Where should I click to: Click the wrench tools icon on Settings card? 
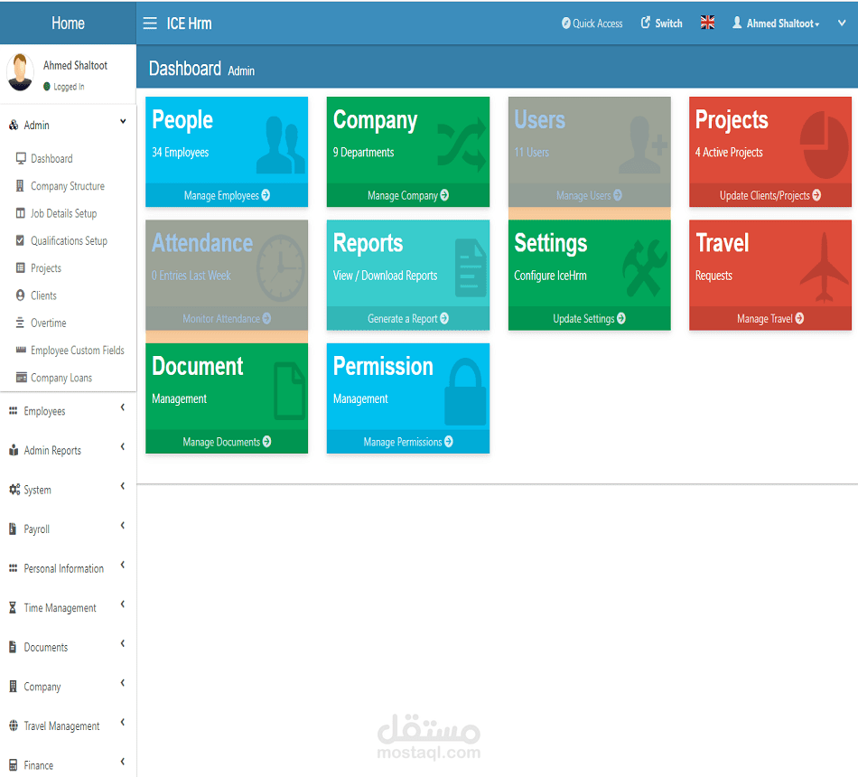[x=645, y=267]
